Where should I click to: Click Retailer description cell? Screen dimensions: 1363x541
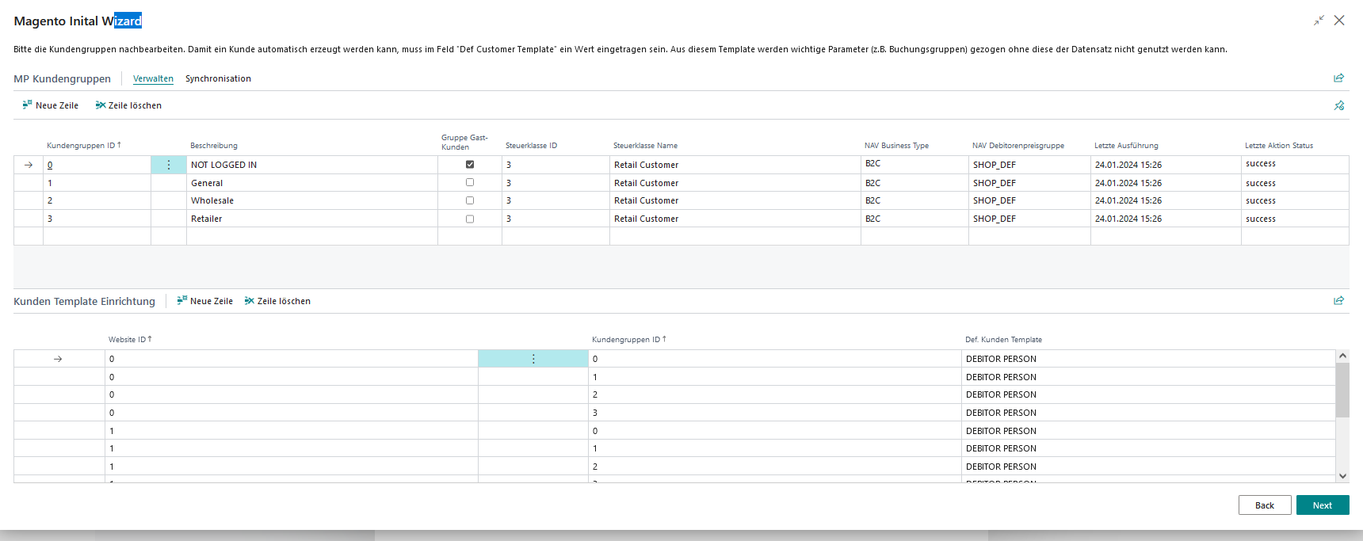[x=312, y=219]
